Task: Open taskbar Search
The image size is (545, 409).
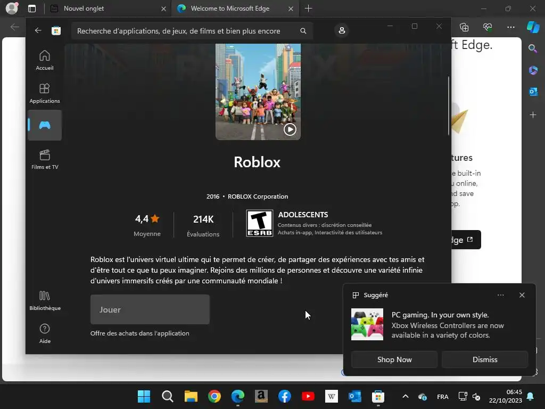Action: (167, 396)
